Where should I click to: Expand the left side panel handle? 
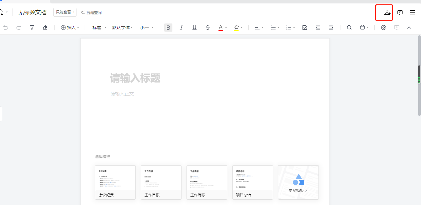1,114
